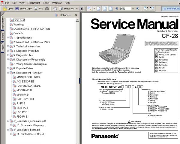180x144 pixels.
Task: Switch to the Pages side tab
Action: (x=3, y=47)
